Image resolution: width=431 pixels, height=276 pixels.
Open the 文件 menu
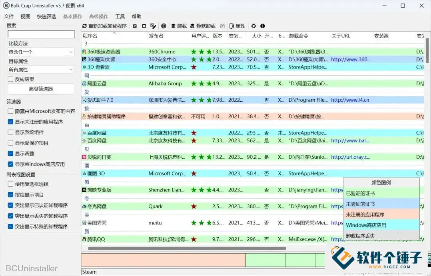[9, 16]
